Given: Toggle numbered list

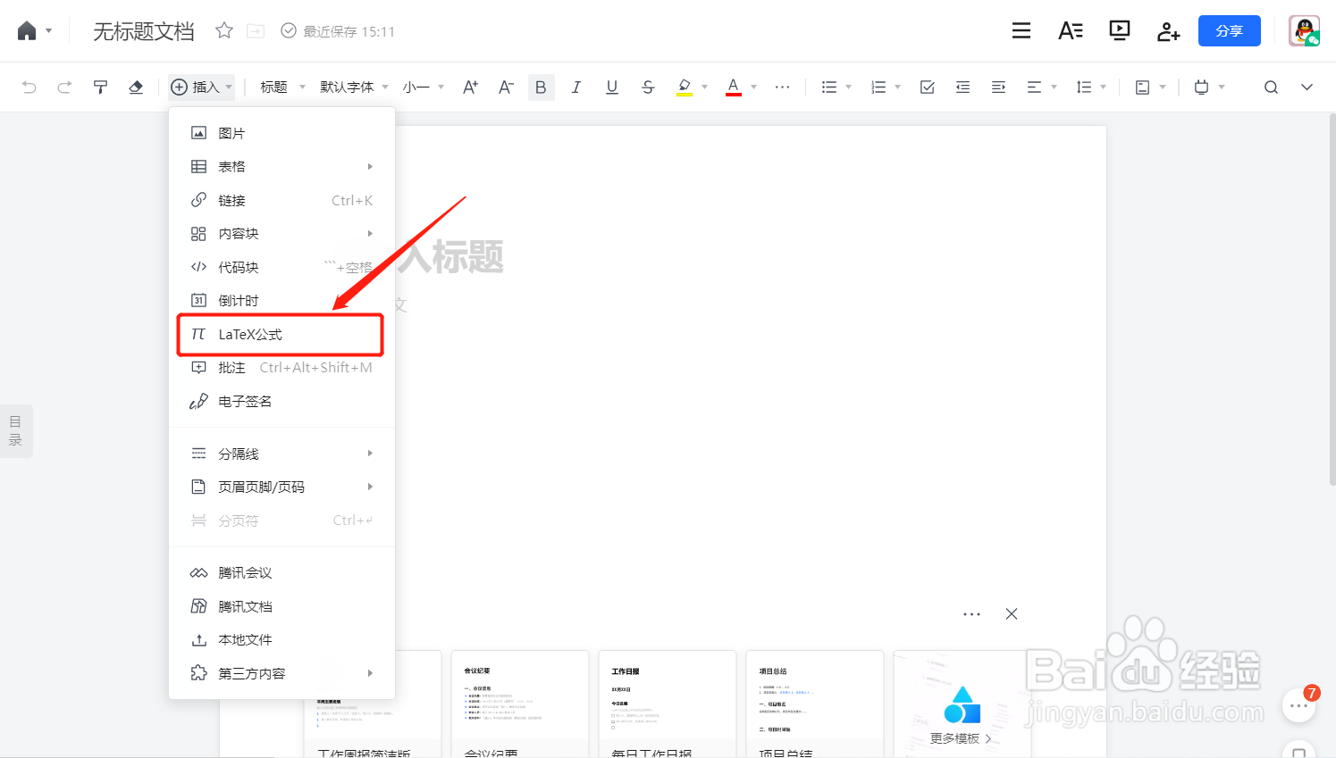Looking at the screenshot, I should [x=879, y=87].
